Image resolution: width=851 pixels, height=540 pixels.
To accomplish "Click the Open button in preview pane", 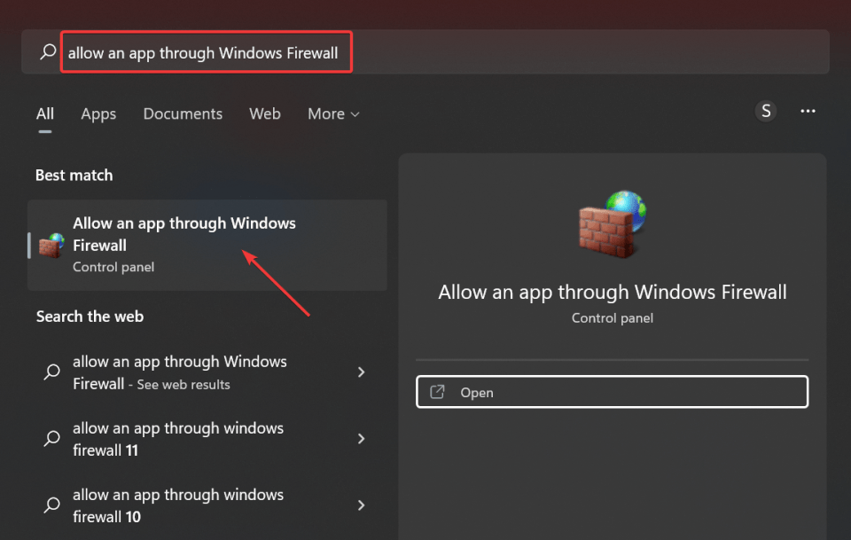I will pyautogui.click(x=613, y=392).
